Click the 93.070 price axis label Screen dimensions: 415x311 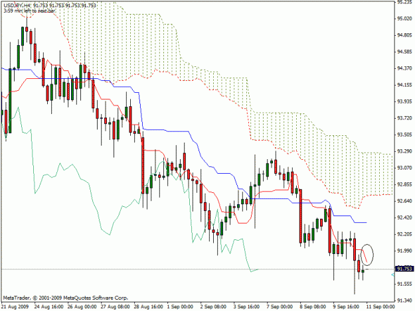(x=404, y=168)
